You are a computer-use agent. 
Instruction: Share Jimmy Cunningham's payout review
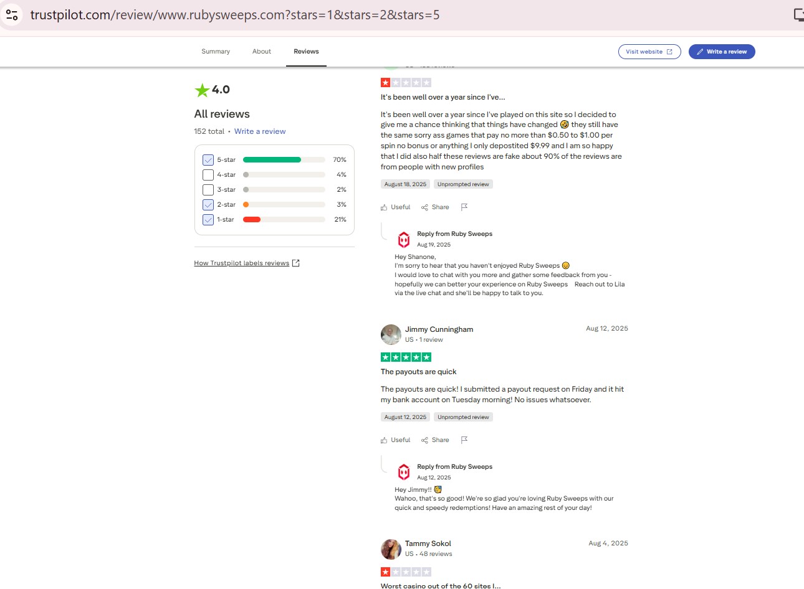pyautogui.click(x=435, y=440)
